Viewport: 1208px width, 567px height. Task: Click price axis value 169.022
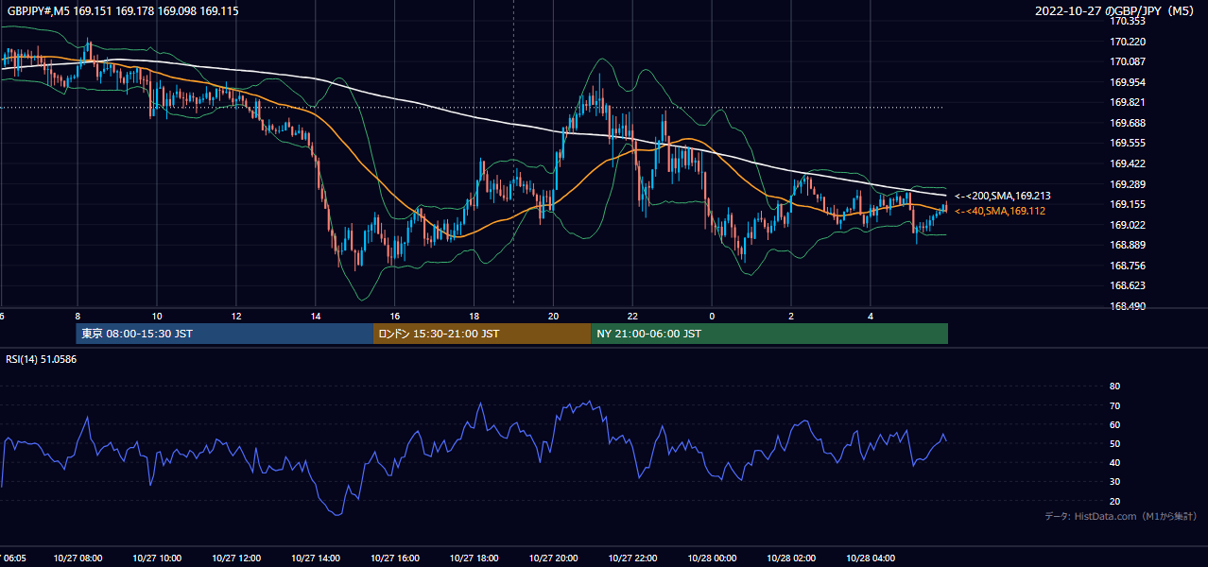(x=1128, y=225)
